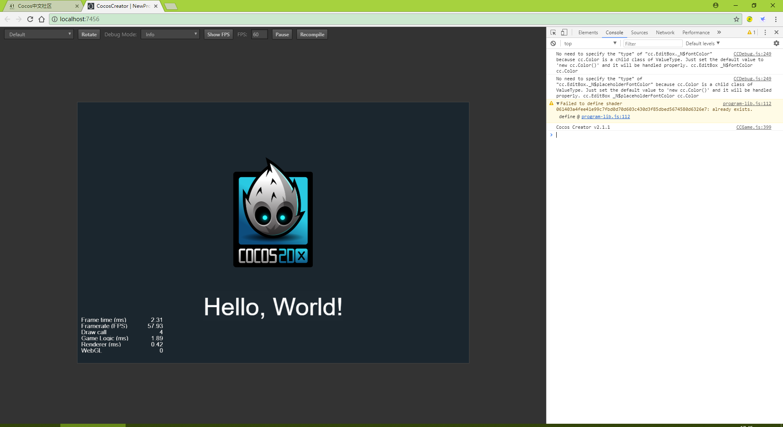Image resolution: width=783 pixels, height=427 pixels.
Task: Click the blue bird extension icon
Action: click(x=763, y=19)
